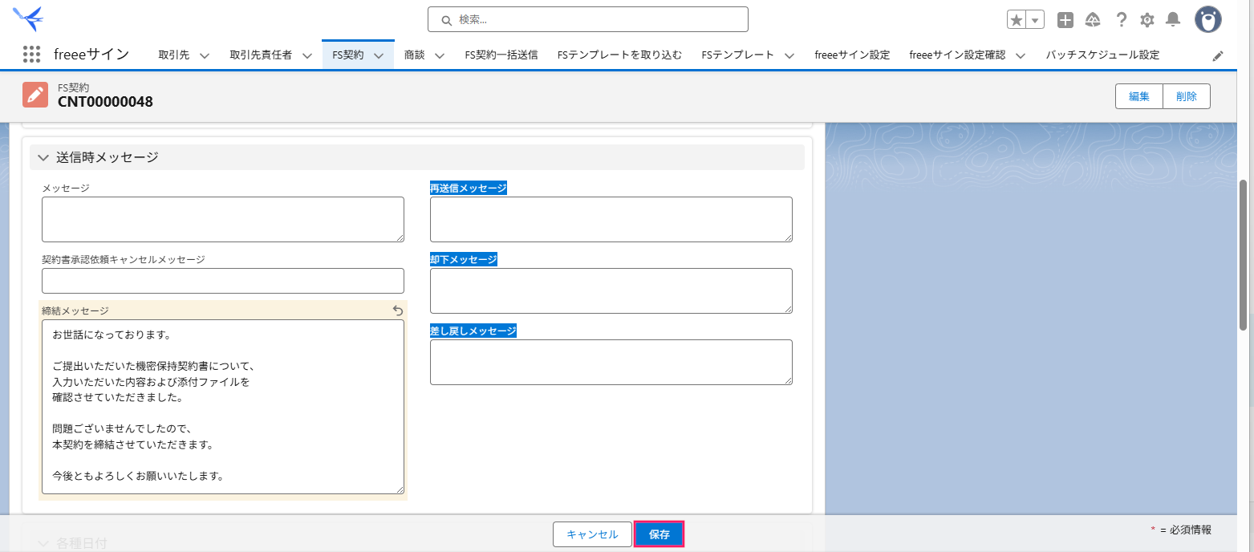Click the 編集 button
1254x552 pixels.
pos(1139,96)
